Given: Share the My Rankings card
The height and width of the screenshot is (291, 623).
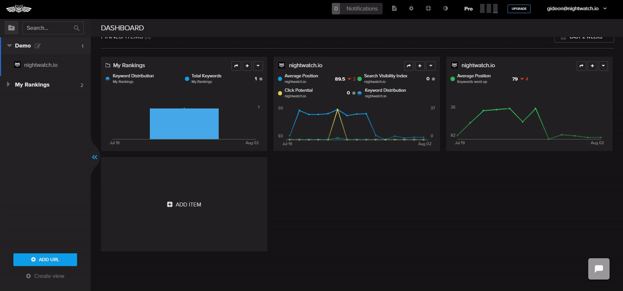Looking at the screenshot, I should click(x=236, y=66).
